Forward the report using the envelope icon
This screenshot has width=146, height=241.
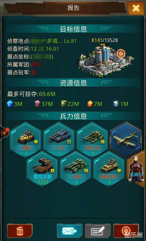pyautogui.click(x=70, y=231)
